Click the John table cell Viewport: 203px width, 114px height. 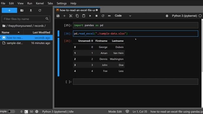coord(105,65)
